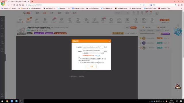Show hidden system tray icons
The image size is (184, 103).
(150, 101)
